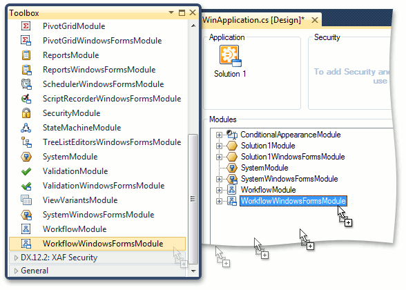Select ViewVariantsModule label in Toolbox
Viewport: 406px width, 290px height.
pos(80,200)
